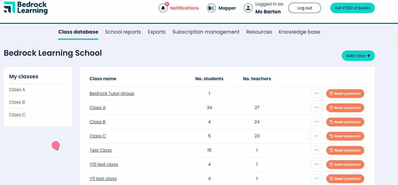Viewport: 398px width, 185px height.
Task: Click the Class name column header
Action: 103,79
